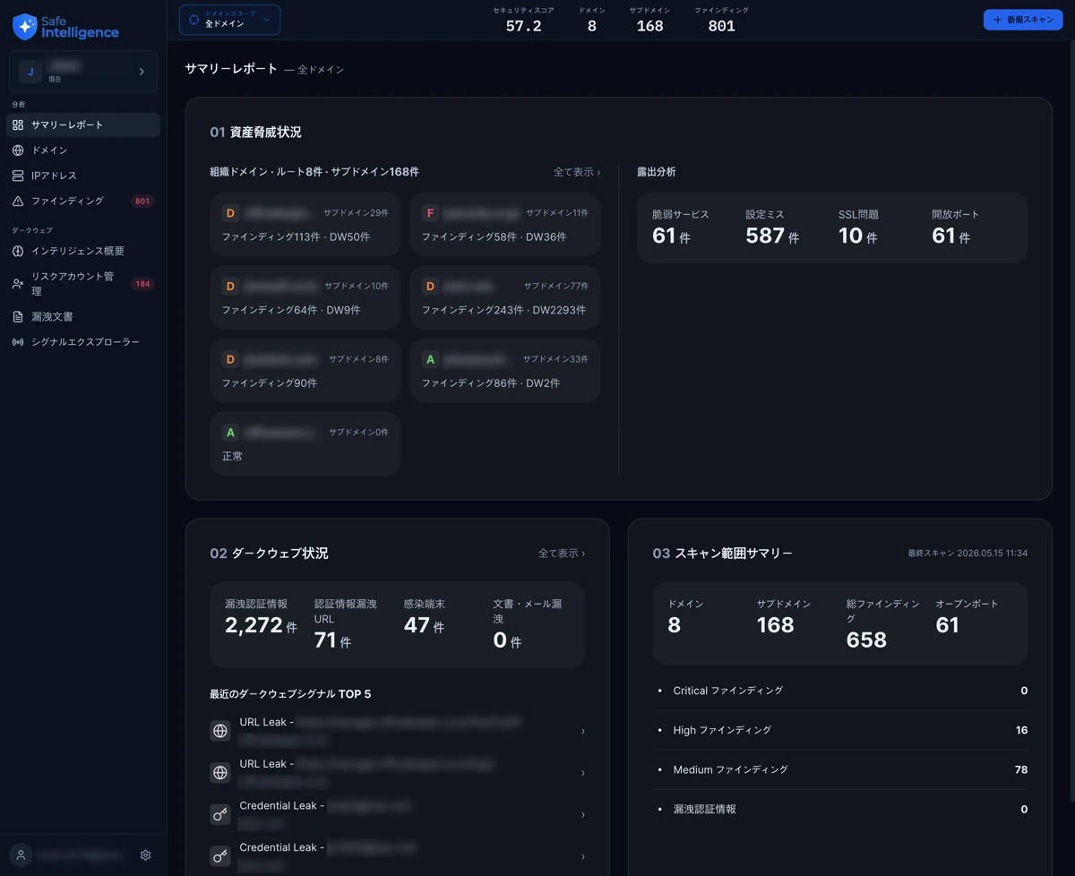Open the サマリーレポート menu item
The image size is (1075, 876).
pyautogui.click(x=83, y=125)
